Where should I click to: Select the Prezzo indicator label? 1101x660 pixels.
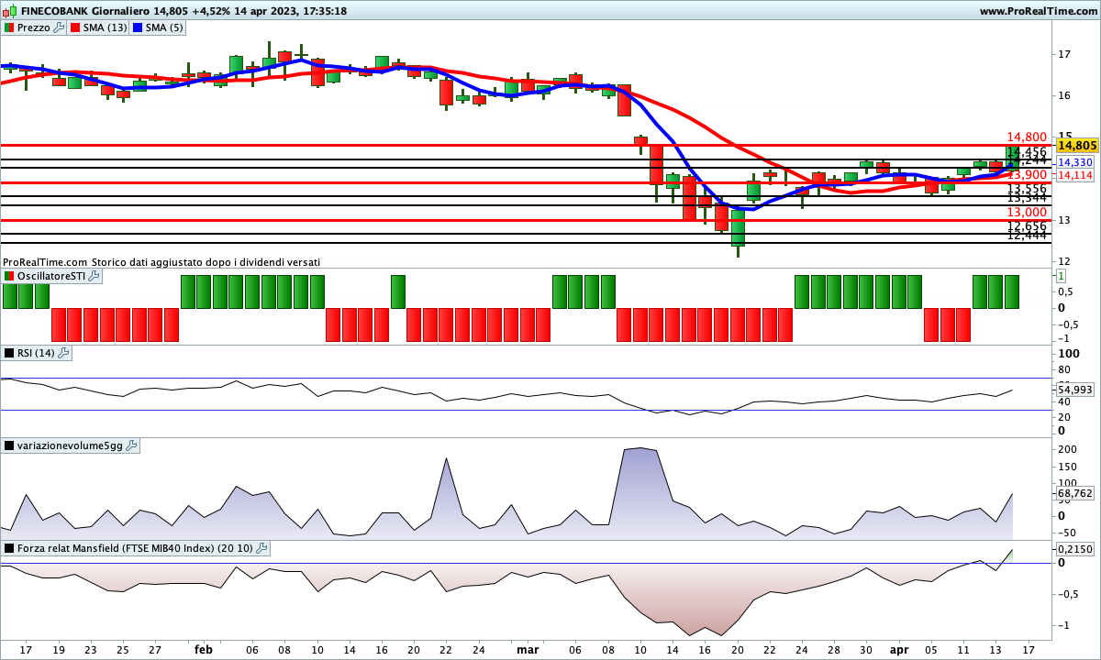pos(34,27)
